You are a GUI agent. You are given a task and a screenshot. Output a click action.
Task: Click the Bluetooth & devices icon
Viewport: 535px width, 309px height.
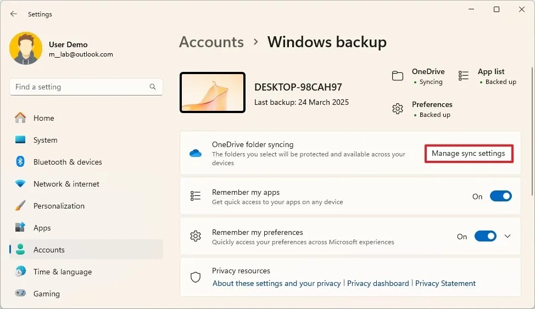20,162
